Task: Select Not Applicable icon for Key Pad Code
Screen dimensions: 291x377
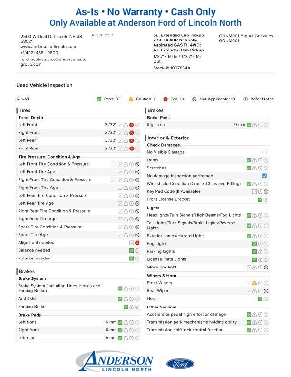Action: click(266, 192)
